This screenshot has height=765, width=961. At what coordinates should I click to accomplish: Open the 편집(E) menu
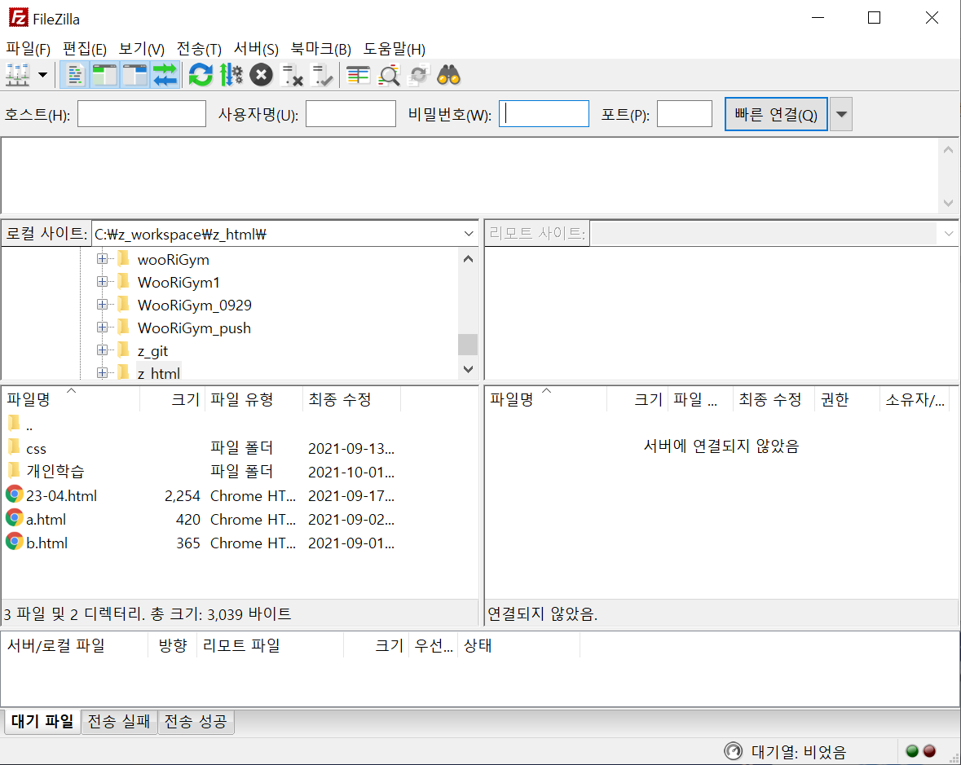[x=85, y=48]
